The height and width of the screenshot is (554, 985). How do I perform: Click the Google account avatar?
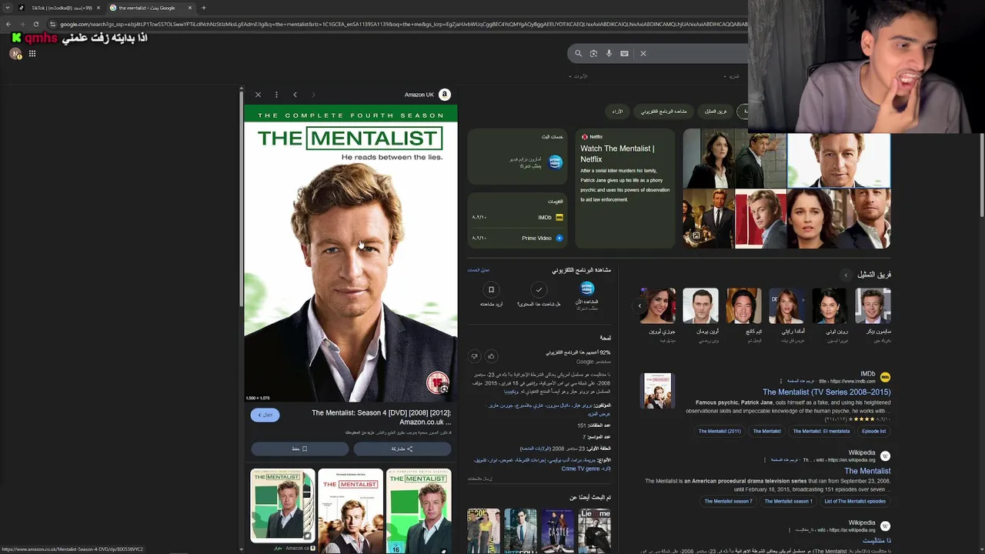(x=15, y=54)
